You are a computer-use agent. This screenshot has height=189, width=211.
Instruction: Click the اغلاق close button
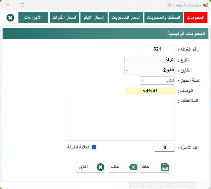(90, 167)
